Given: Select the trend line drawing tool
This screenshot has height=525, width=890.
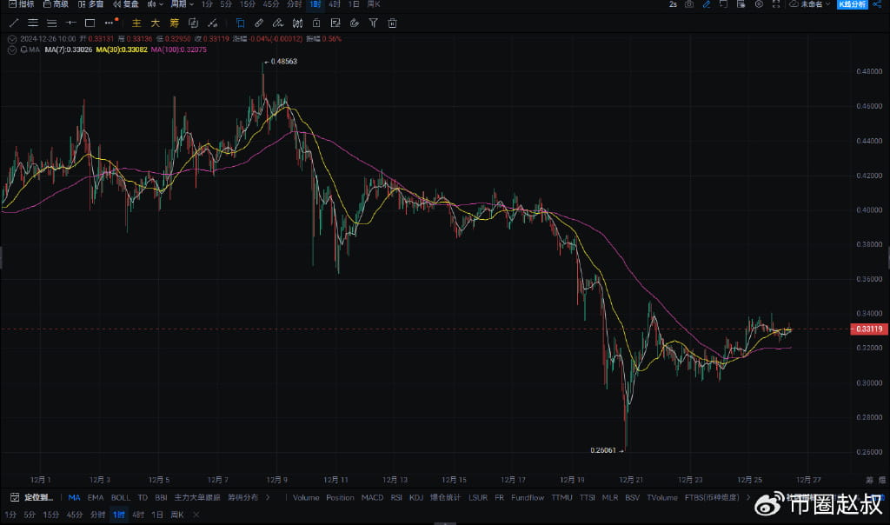Looking at the screenshot, I should 13,23.
